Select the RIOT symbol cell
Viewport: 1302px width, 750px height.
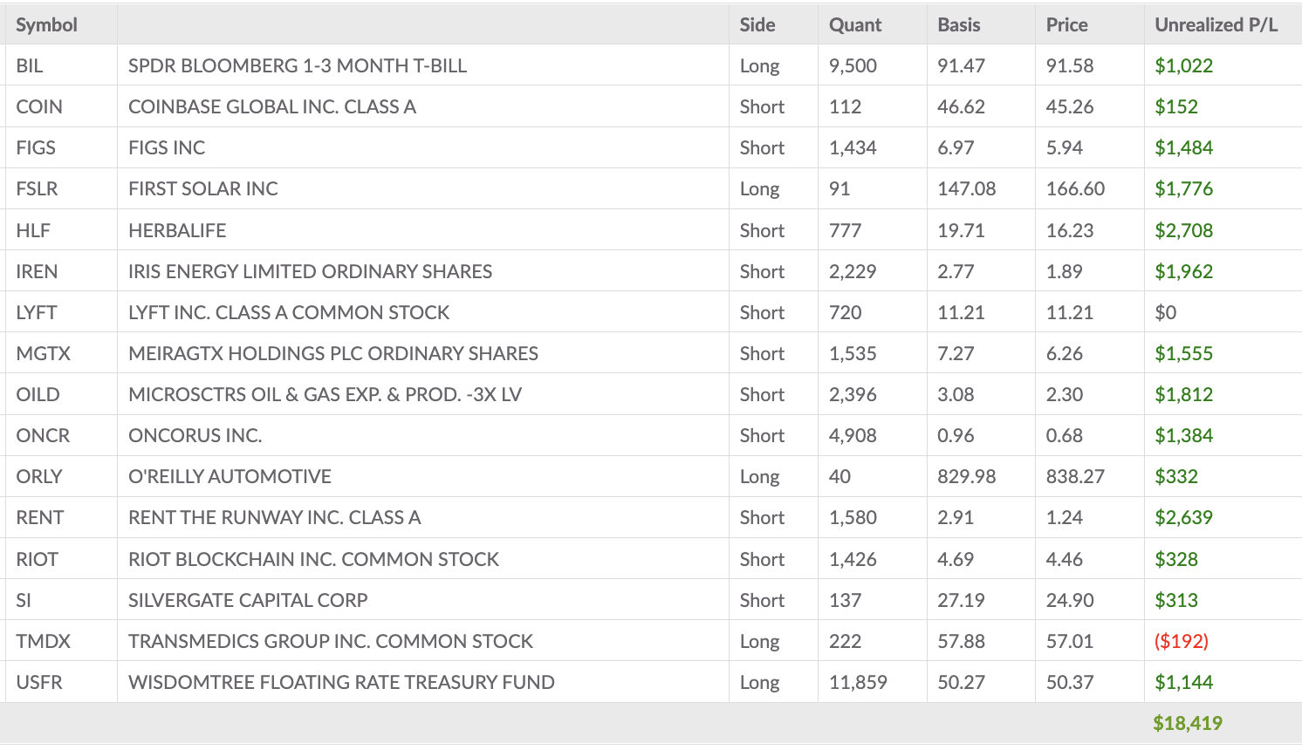(38, 559)
